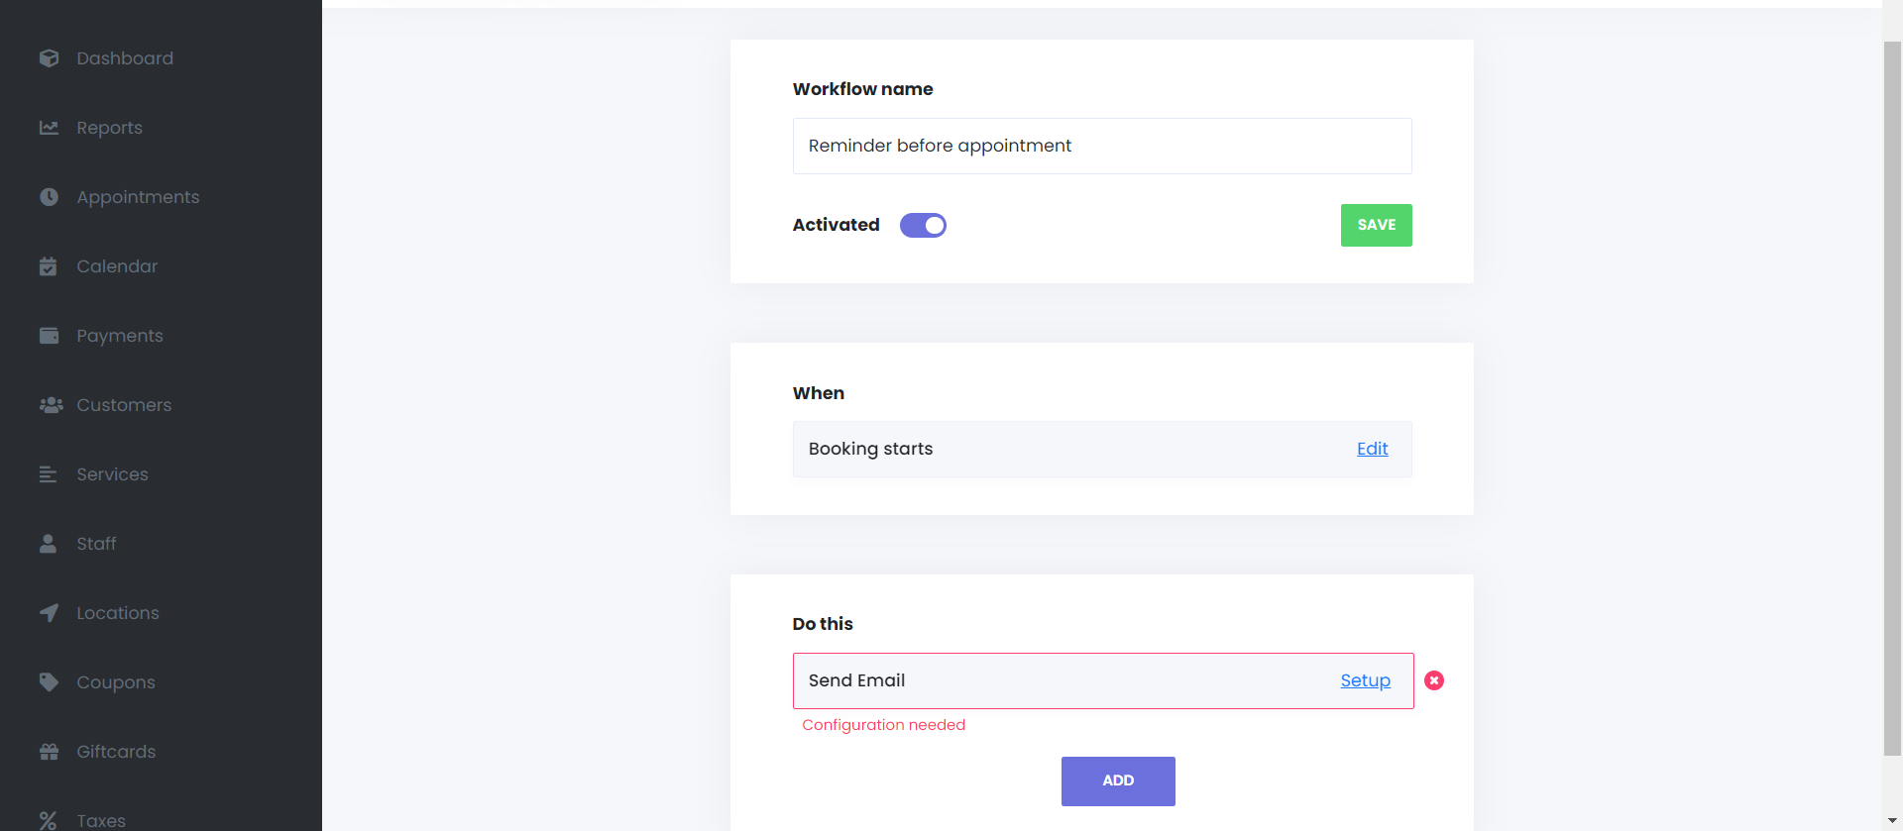1903x831 pixels.
Task: Toggle the Activated switch off
Action: click(923, 226)
